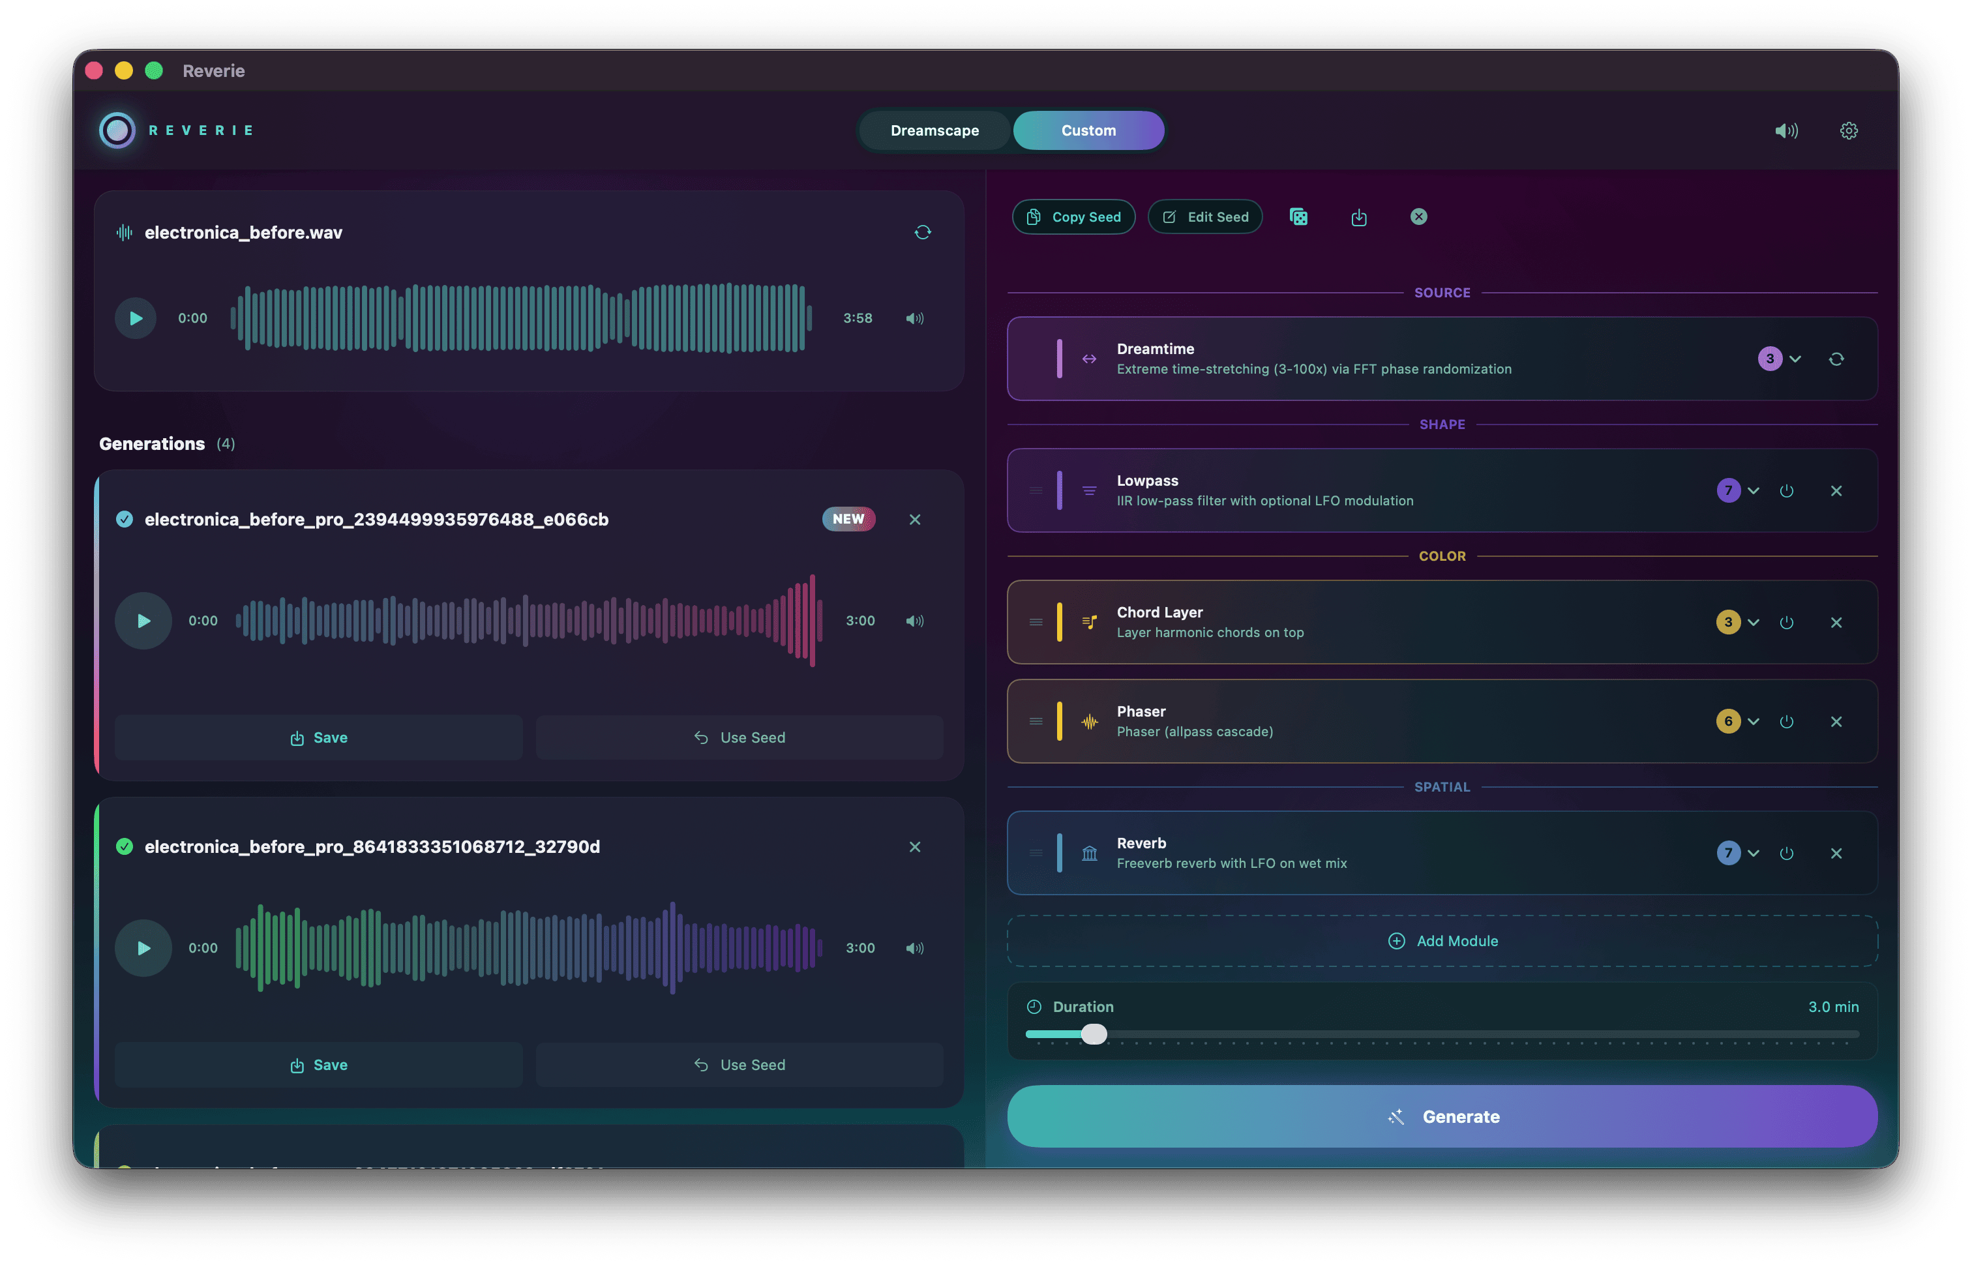The image size is (1972, 1265).
Task: Remove the Reverb module
Action: (x=1836, y=853)
